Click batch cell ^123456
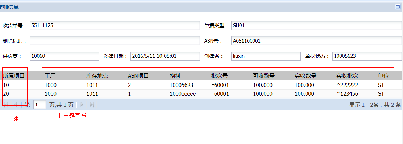The height and width of the screenshot is (144, 403). pos(347,94)
